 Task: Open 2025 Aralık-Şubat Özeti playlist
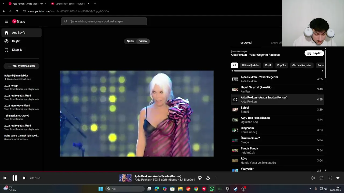21,97
